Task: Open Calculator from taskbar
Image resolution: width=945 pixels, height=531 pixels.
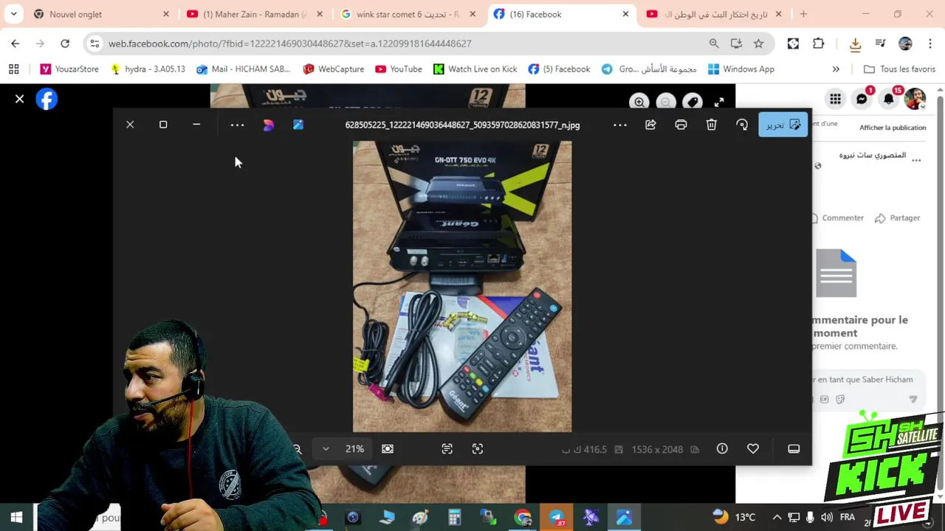Action: coord(454,517)
